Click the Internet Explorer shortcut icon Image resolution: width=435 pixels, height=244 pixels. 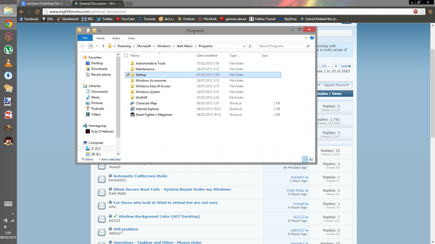132,109
